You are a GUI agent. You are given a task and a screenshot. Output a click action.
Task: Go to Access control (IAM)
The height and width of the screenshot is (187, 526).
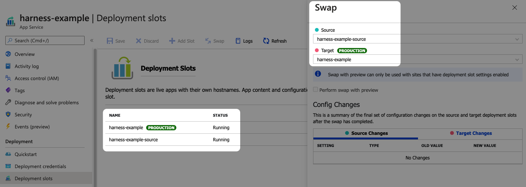coord(37,78)
